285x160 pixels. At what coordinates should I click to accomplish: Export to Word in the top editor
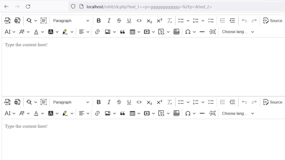coord(18,20)
